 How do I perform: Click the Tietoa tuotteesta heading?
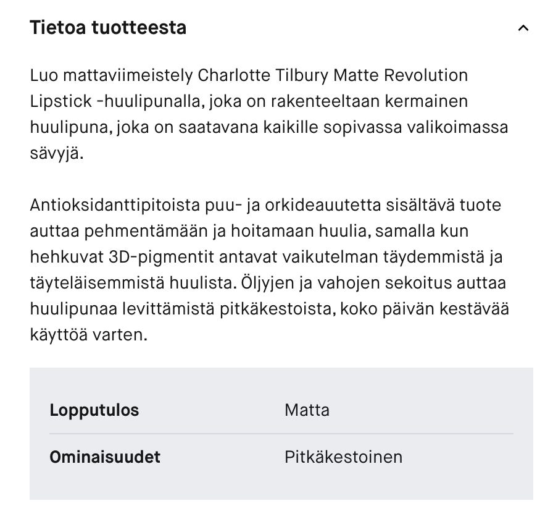[108, 28]
